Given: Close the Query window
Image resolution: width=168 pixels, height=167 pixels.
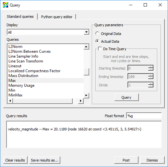Looking at the screenshot, I should coord(160,5).
